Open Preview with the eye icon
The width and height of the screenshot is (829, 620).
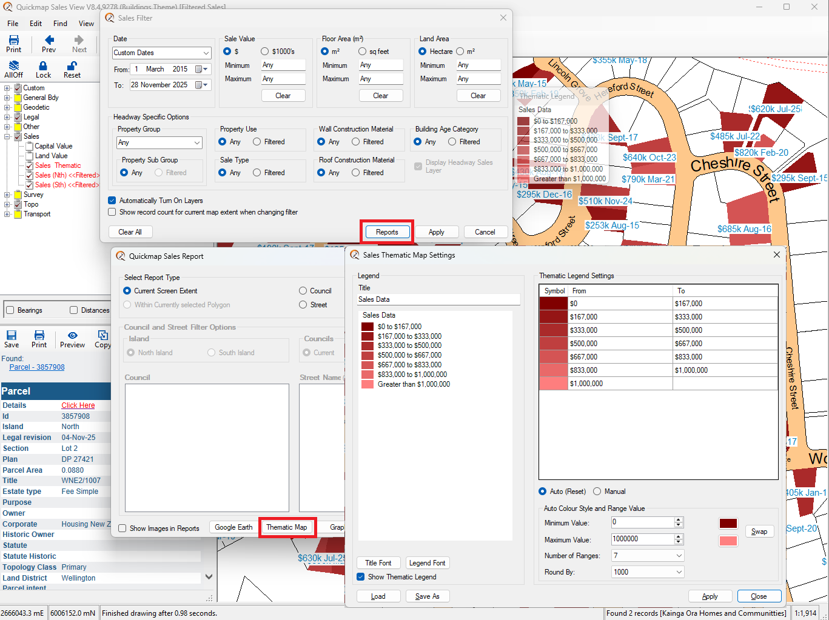coord(72,336)
